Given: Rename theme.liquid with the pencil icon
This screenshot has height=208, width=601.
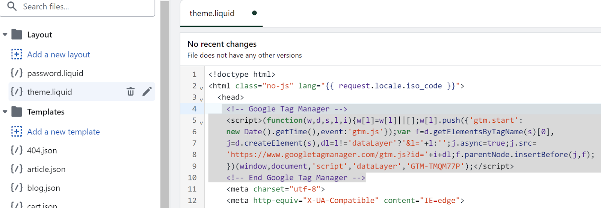Looking at the screenshot, I should [147, 91].
